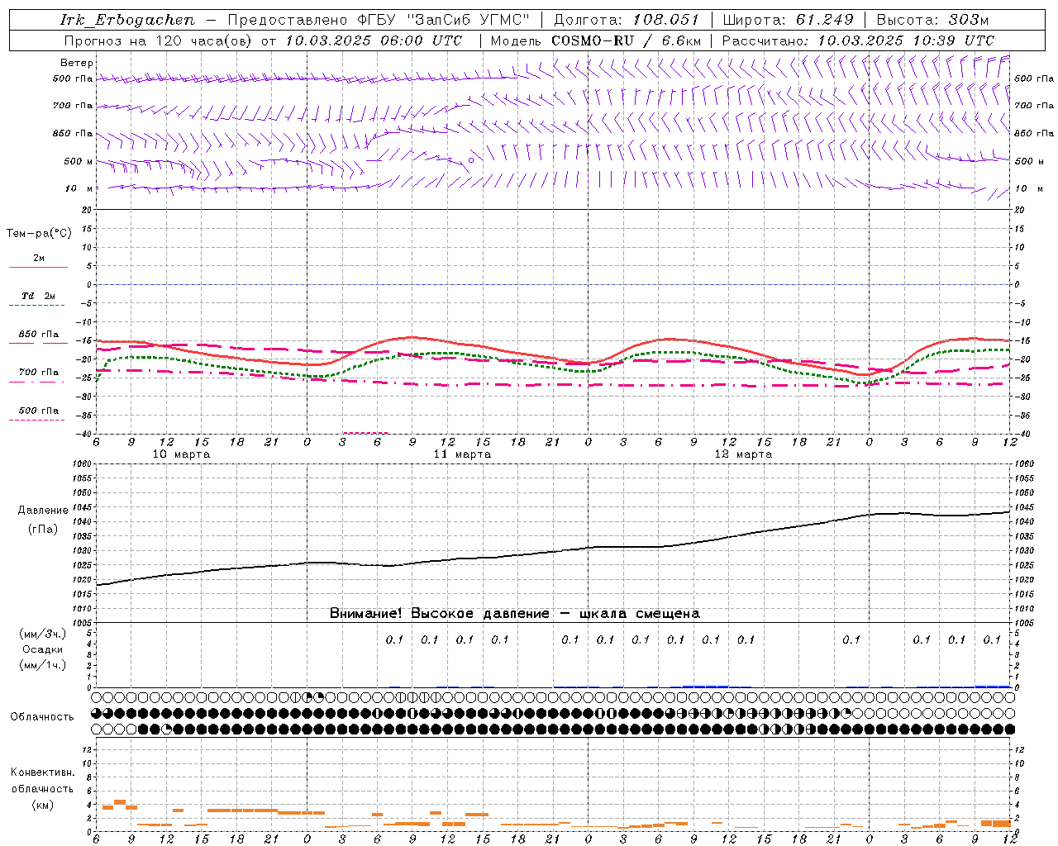The image size is (1058, 846).
Task: Click the Внимание! Высокое давление warning text
Action: click(x=514, y=614)
